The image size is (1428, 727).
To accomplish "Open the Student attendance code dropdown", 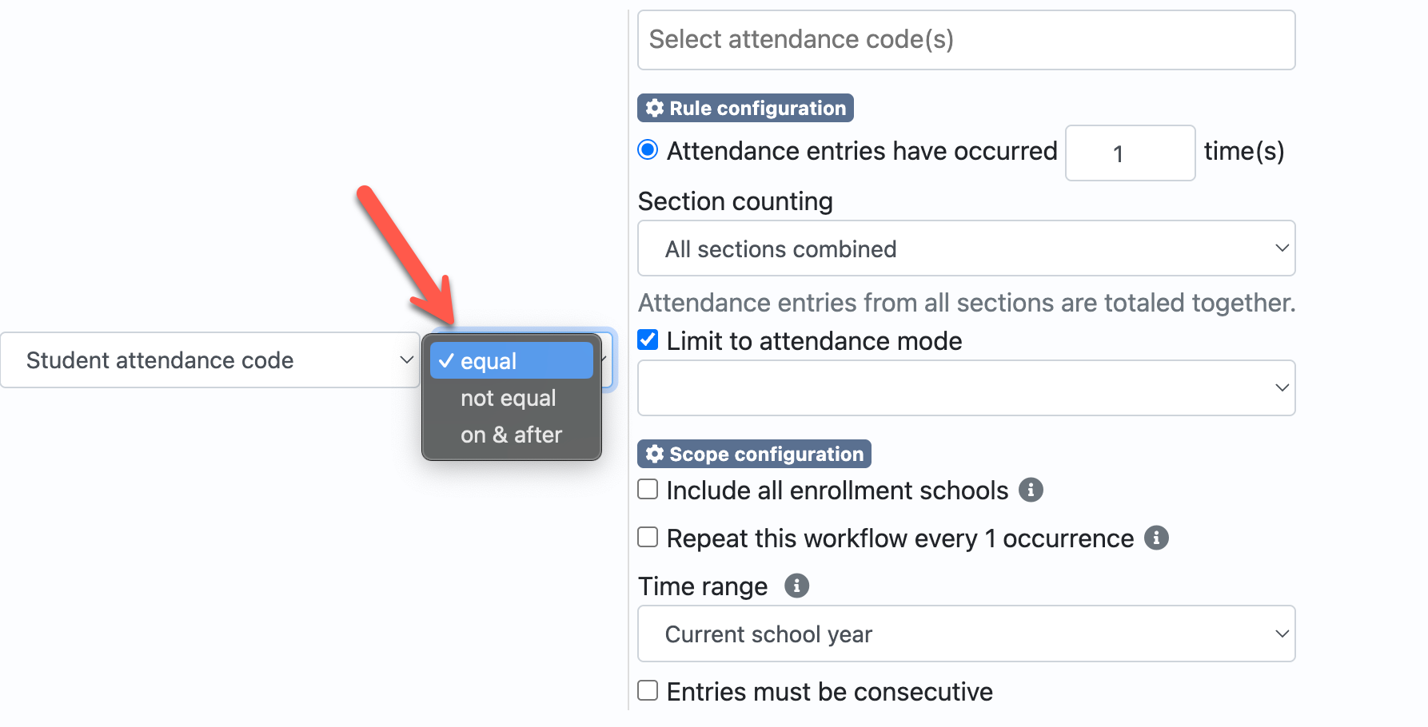I will tap(209, 360).
